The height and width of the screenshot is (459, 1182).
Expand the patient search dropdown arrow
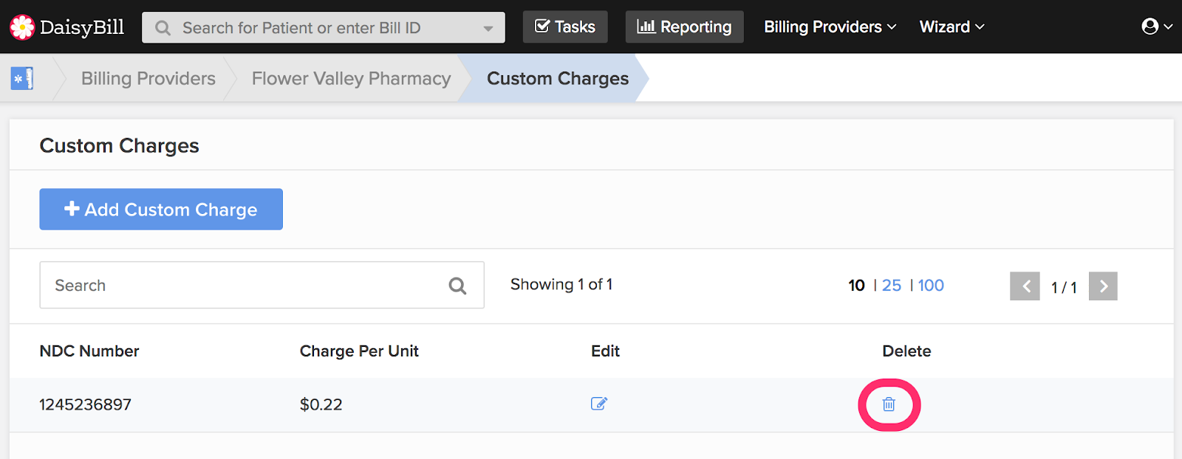(x=488, y=28)
